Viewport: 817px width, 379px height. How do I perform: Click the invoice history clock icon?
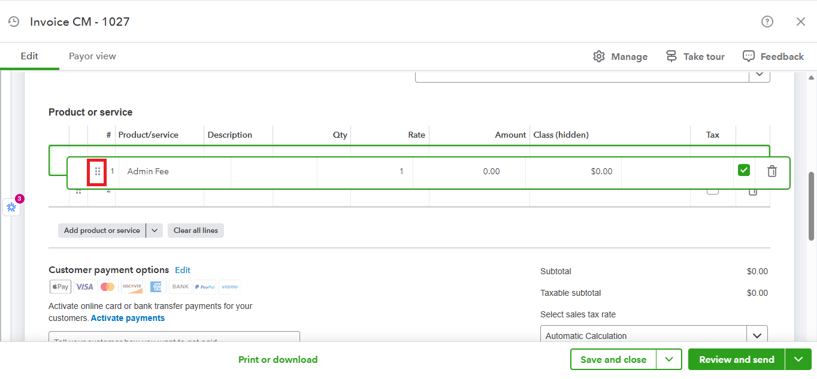14,22
